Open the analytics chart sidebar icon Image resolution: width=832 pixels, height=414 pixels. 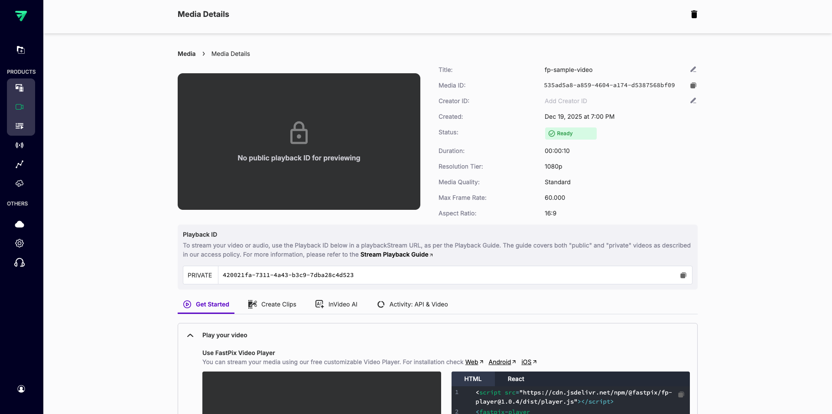tap(19, 164)
